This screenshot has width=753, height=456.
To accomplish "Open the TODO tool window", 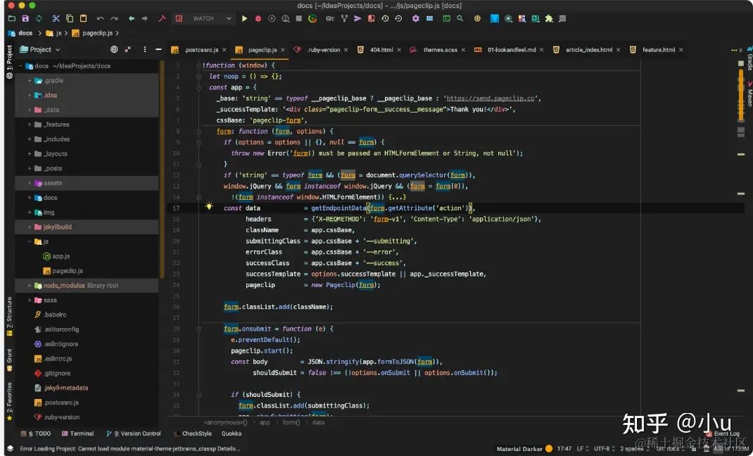I will click(36, 433).
